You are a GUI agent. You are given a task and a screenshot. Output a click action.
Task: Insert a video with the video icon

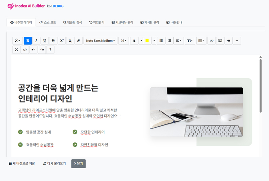(228, 41)
